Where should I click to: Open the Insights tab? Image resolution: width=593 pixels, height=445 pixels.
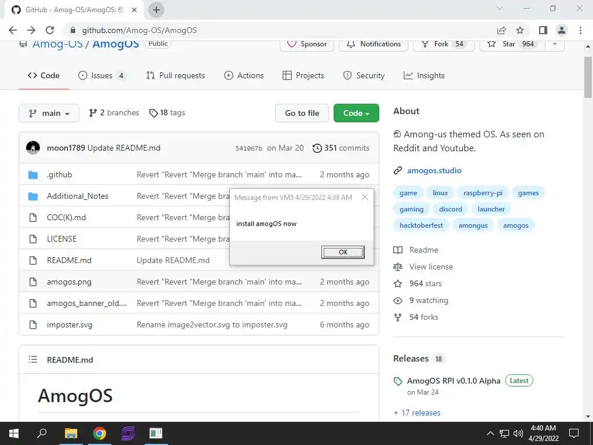(424, 76)
